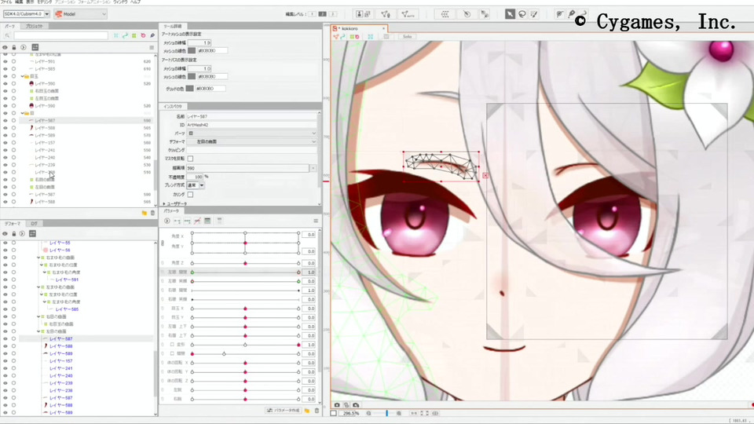Click the add three keyforms icon
The height and width of the screenshot is (424, 754).
pos(187,221)
